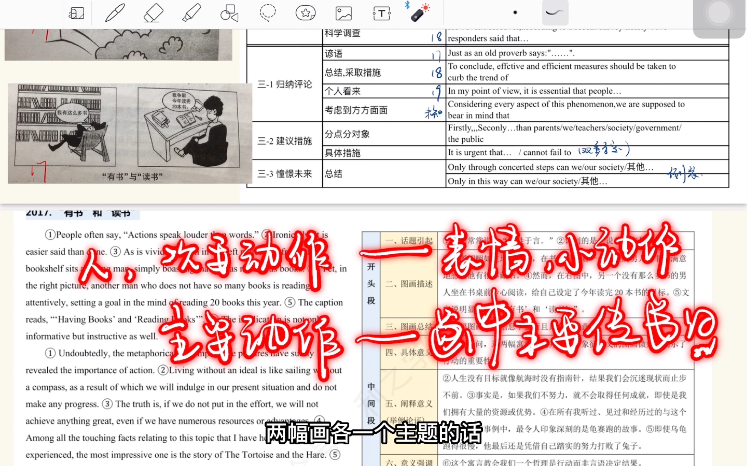Tap the '有书'与'读书' cartoon image

pos(130,133)
